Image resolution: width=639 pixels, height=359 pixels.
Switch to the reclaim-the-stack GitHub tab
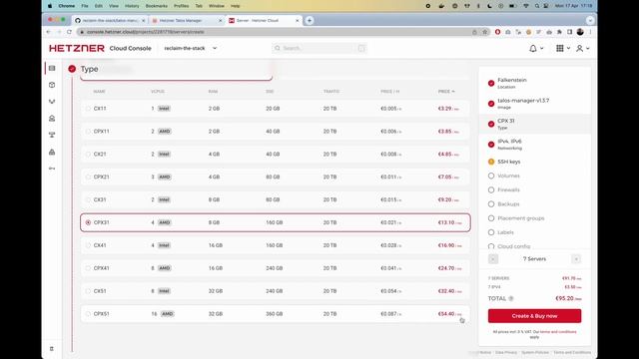(110, 20)
